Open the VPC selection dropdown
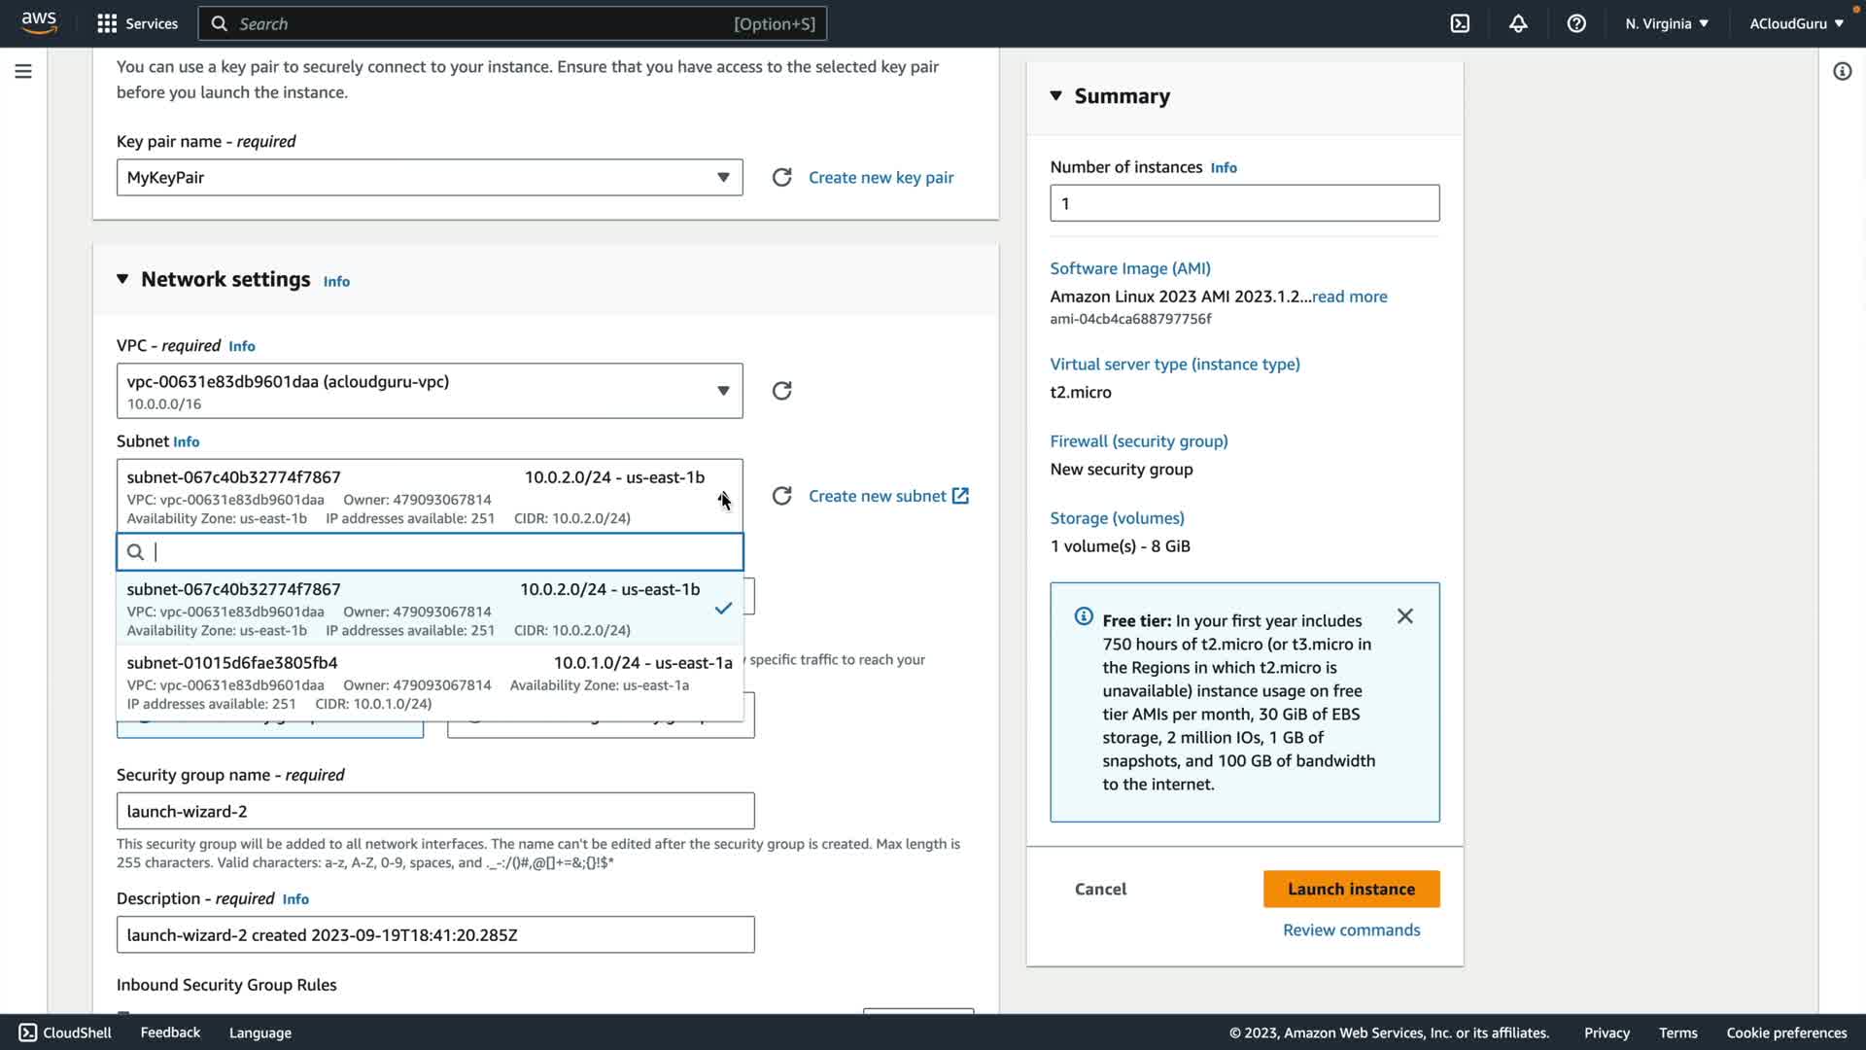 pyautogui.click(x=430, y=391)
